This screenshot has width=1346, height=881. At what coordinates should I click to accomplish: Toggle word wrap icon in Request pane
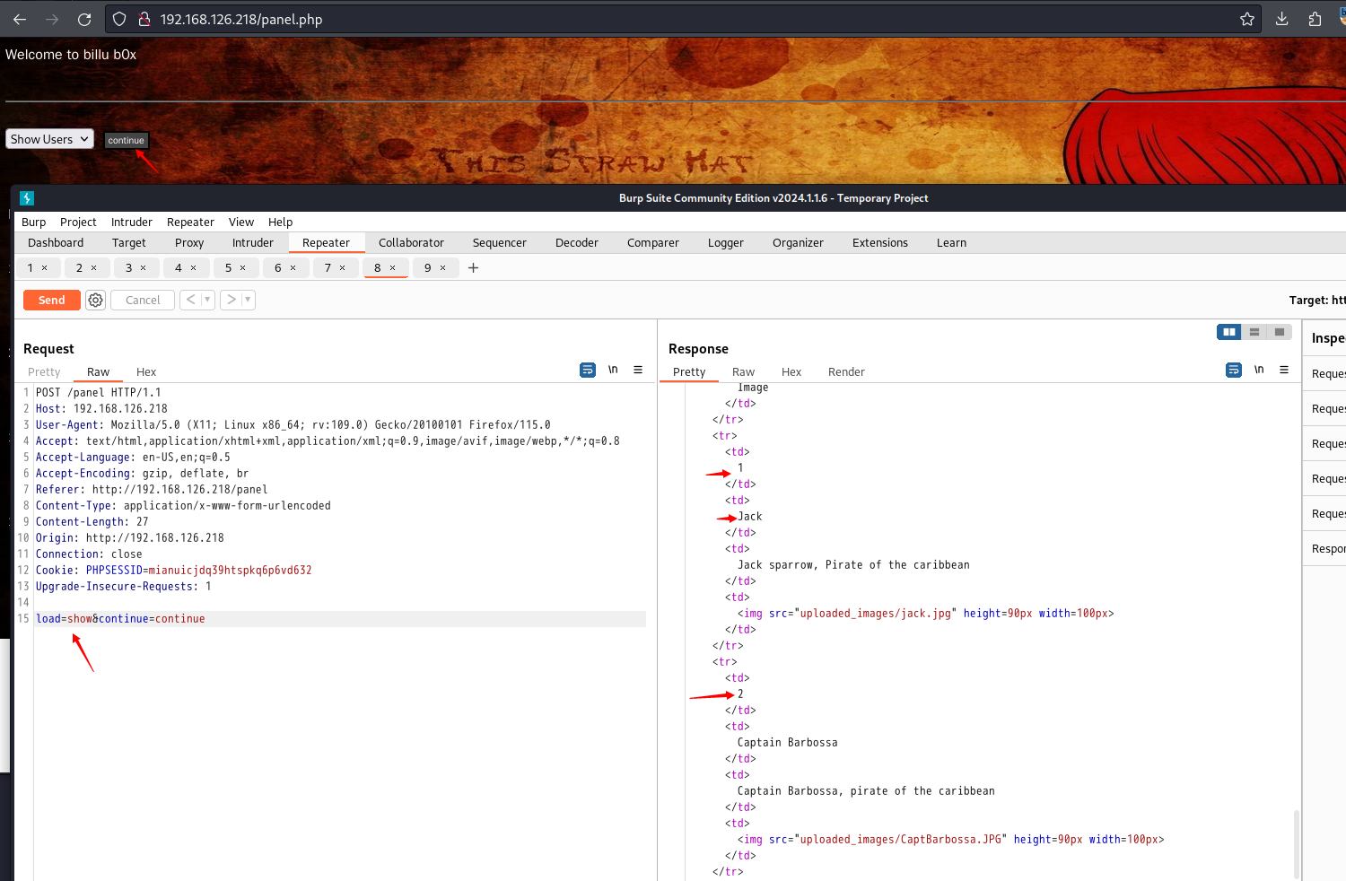coord(588,370)
